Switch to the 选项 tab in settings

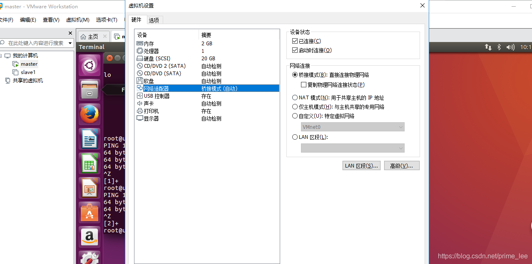tap(154, 20)
